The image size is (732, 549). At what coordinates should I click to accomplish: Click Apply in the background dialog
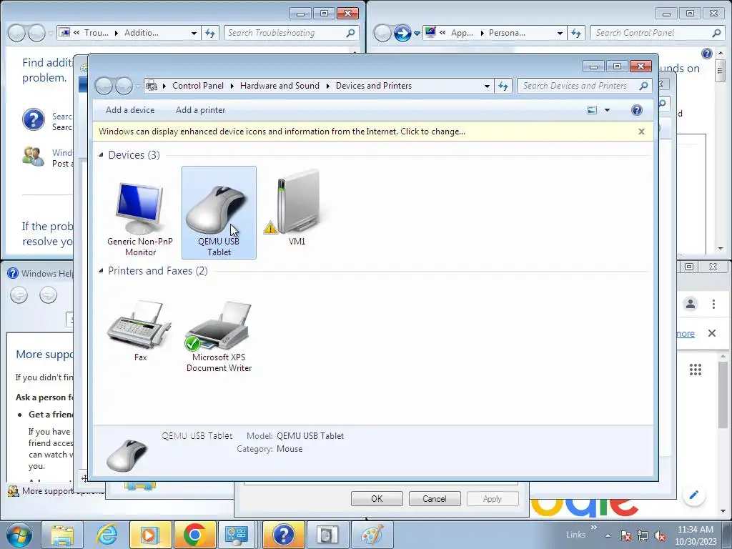(492, 498)
